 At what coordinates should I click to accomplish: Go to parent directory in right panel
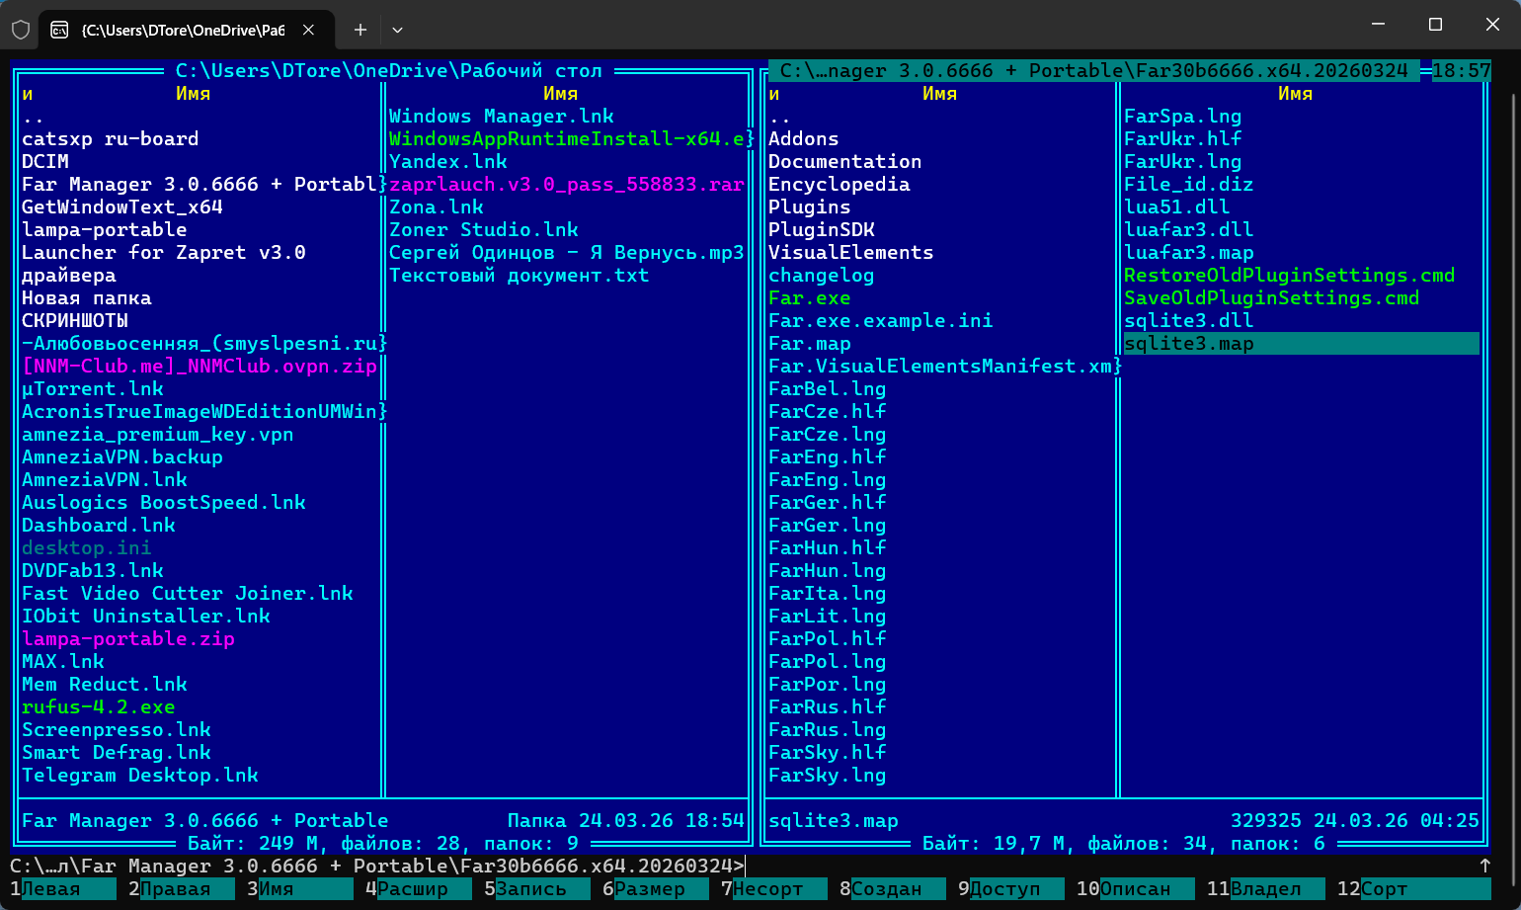(779, 118)
